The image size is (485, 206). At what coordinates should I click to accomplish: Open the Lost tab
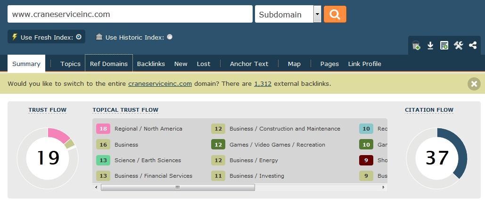click(x=204, y=64)
